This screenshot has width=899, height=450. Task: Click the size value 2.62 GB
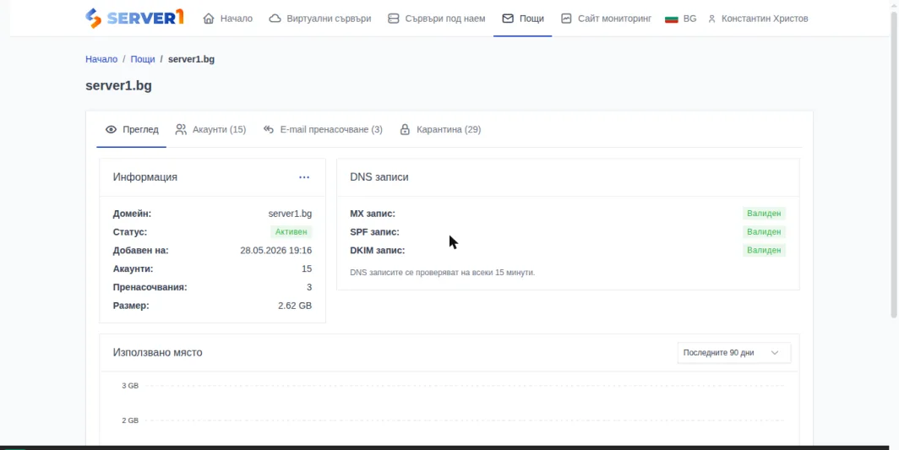click(295, 306)
